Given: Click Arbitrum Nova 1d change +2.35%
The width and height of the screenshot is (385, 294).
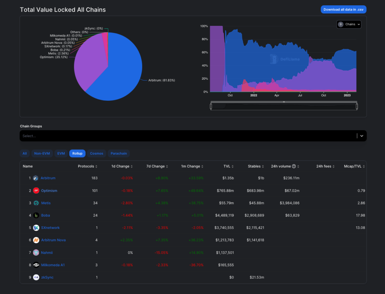Looking at the screenshot, I should pos(126,240).
